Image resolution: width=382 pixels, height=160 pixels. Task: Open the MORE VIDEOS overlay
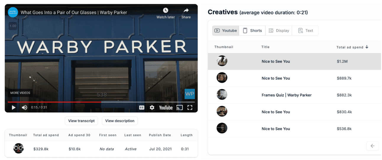pos(20,93)
